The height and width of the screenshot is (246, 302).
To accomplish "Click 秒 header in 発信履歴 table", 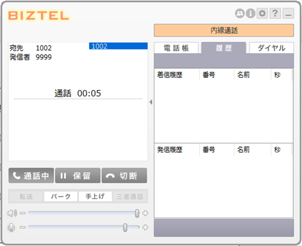I will pos(281,149).
